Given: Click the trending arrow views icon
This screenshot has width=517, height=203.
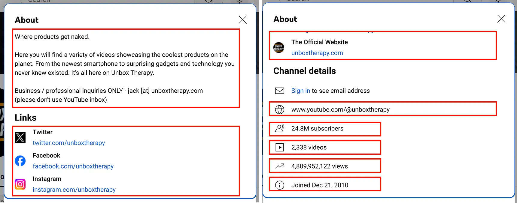Looking at the screenshot, I should click(x=280, y=166).
